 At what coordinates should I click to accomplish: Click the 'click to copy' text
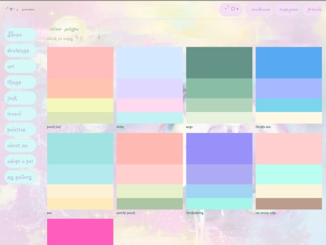[60, 39]
